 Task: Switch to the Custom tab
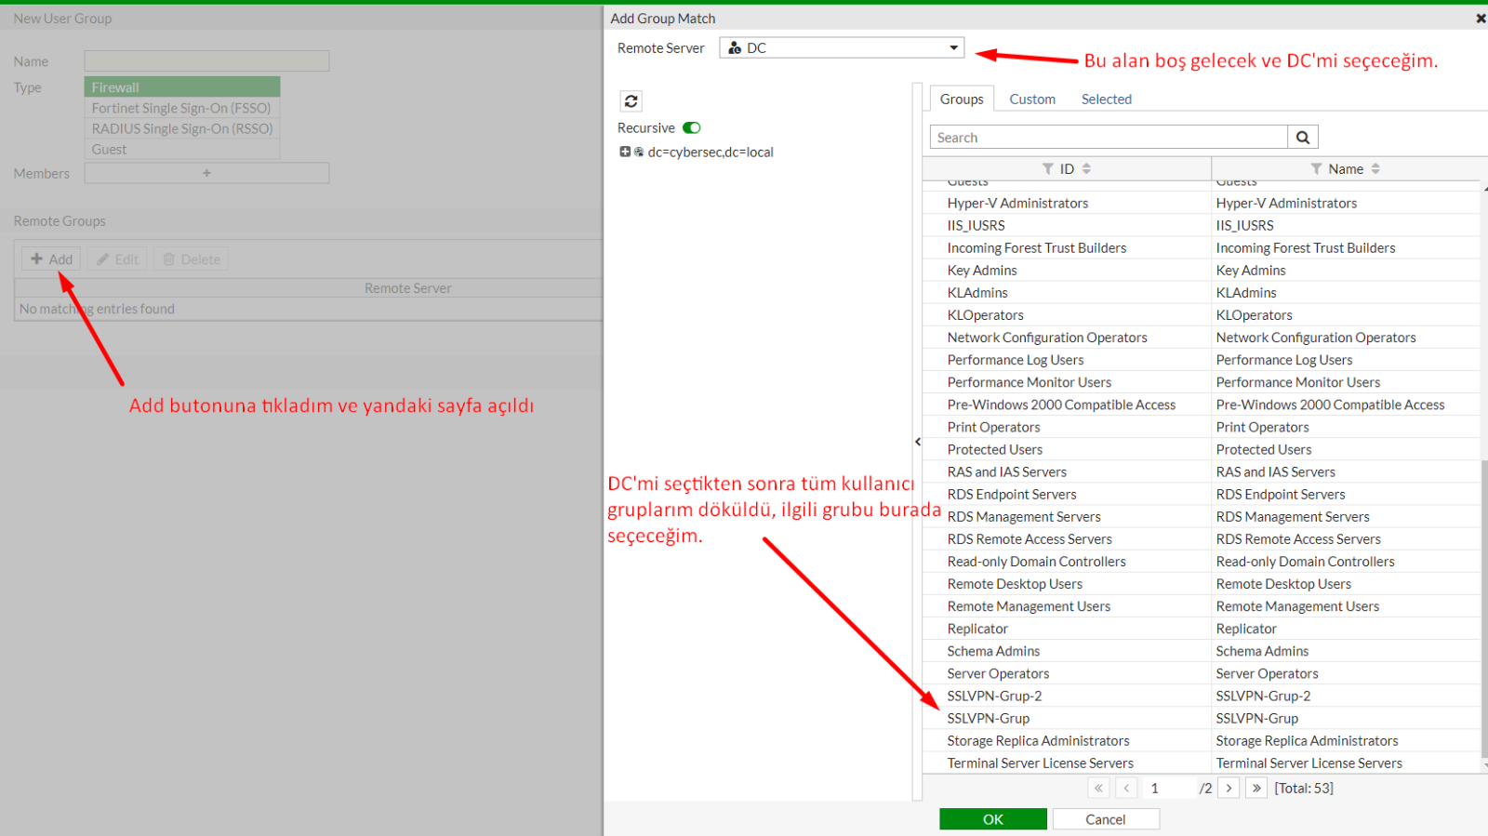coord(1032,100)
